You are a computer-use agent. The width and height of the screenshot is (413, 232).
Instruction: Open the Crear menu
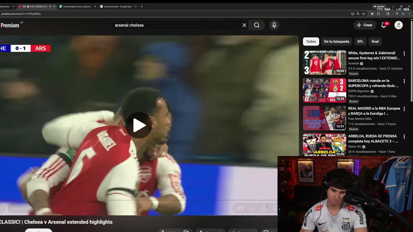click(x=365, y=25)
